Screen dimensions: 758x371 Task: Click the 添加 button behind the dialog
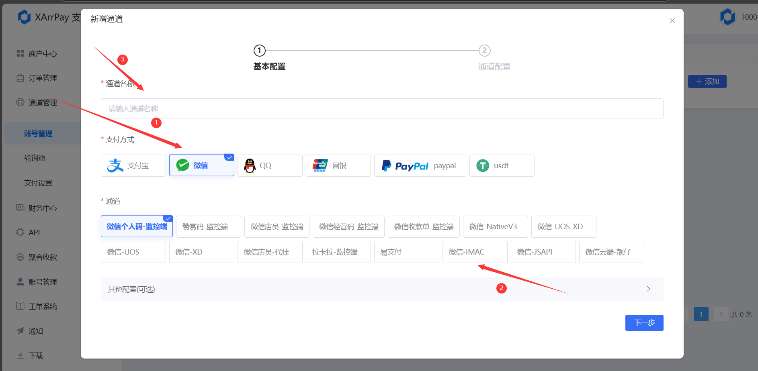(707, 81)
